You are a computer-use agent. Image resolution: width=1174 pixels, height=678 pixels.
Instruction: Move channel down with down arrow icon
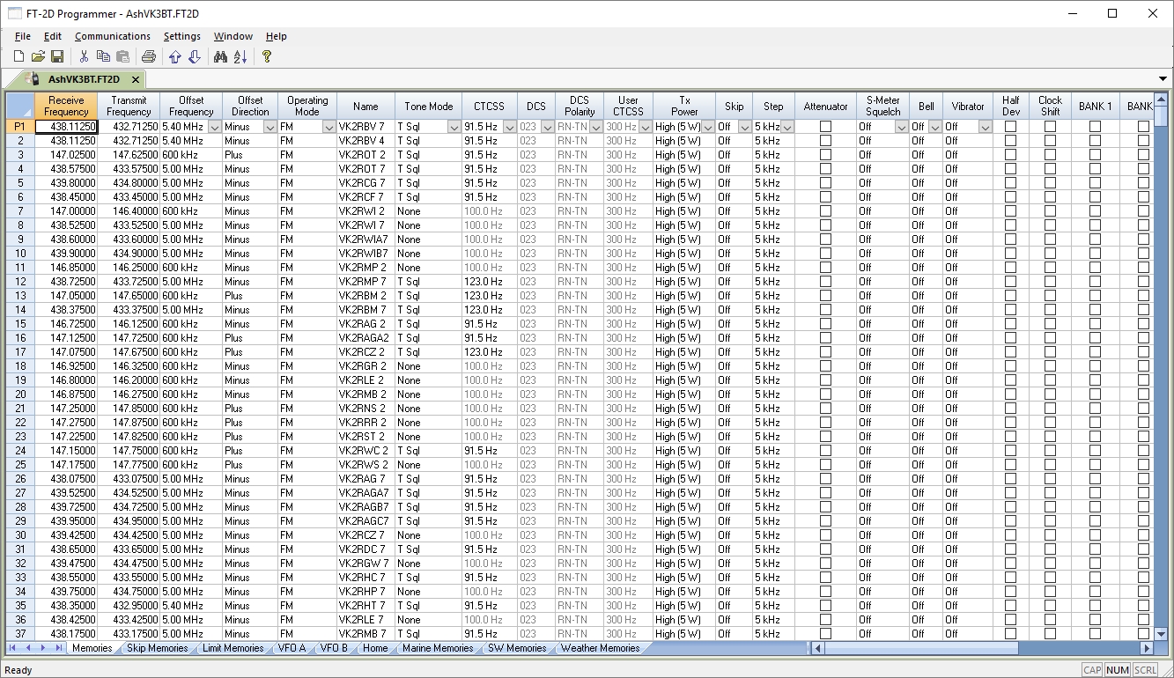tap(195, 57)
